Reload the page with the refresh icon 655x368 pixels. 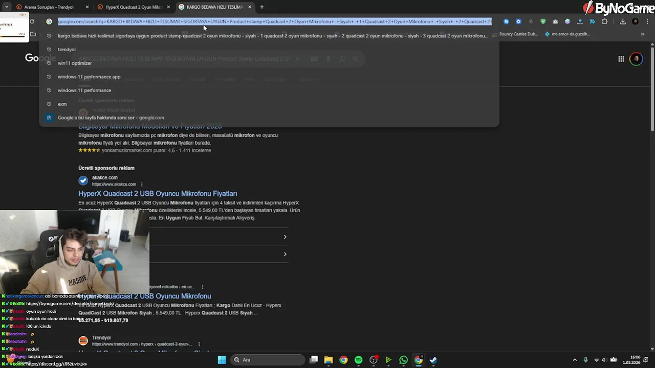32,21
